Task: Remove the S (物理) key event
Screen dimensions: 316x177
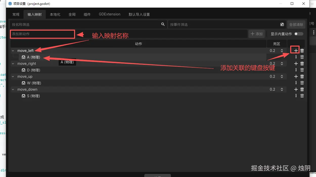Action: tap(302, 96)
